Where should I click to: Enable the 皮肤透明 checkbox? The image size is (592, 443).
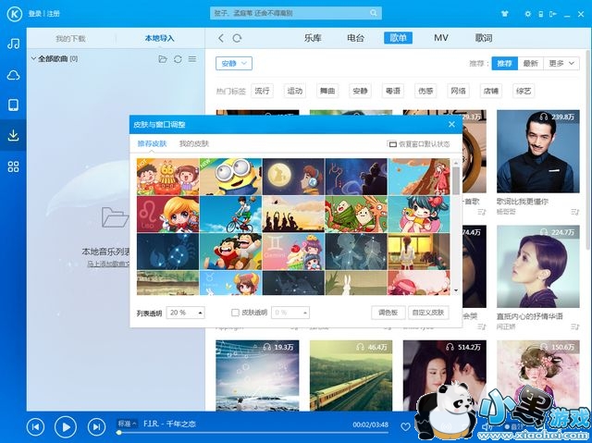tap(235, 313)
